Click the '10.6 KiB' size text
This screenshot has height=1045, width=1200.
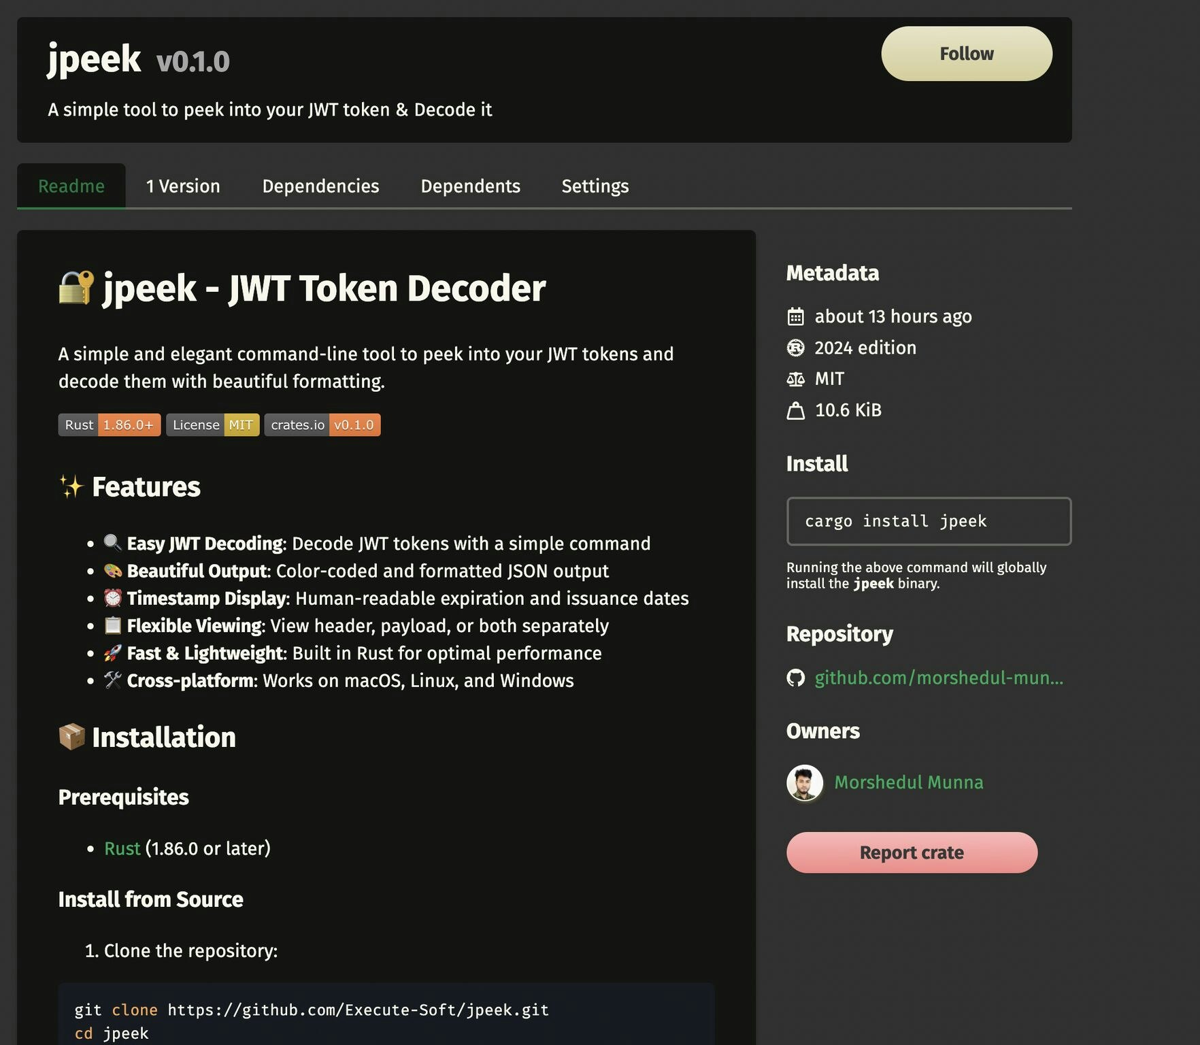(x=848, y=410)
